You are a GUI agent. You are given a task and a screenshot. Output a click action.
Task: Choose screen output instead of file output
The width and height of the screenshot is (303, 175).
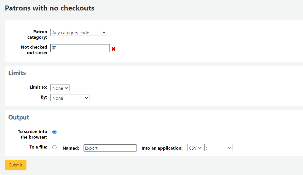[x=54, y=132]
